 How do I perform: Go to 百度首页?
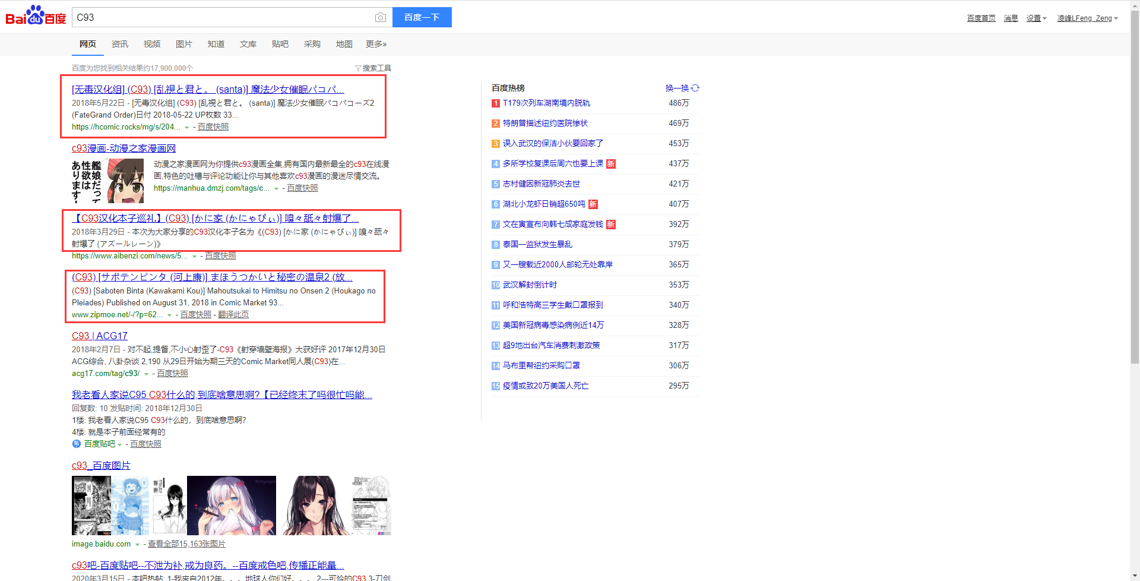pyautogui.click(x=981, y=18)
